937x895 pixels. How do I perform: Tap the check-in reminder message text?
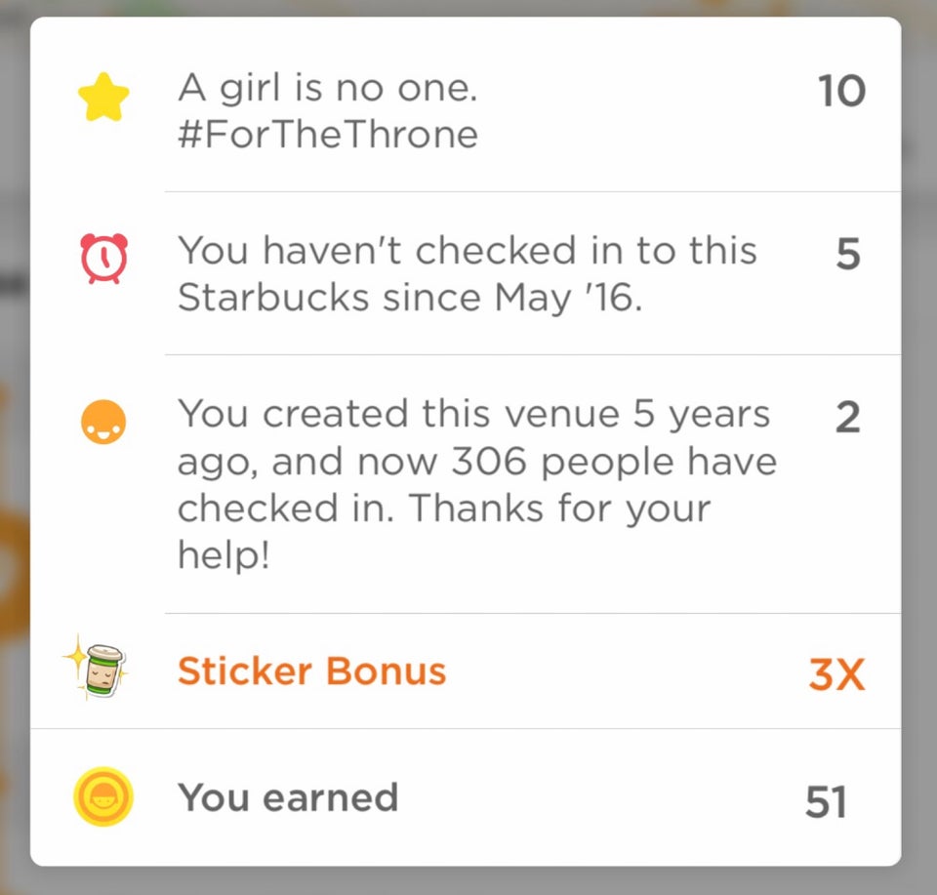[467, 273]
